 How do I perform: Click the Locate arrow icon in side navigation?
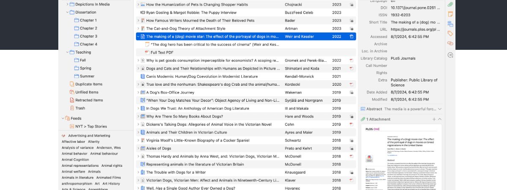450,55
